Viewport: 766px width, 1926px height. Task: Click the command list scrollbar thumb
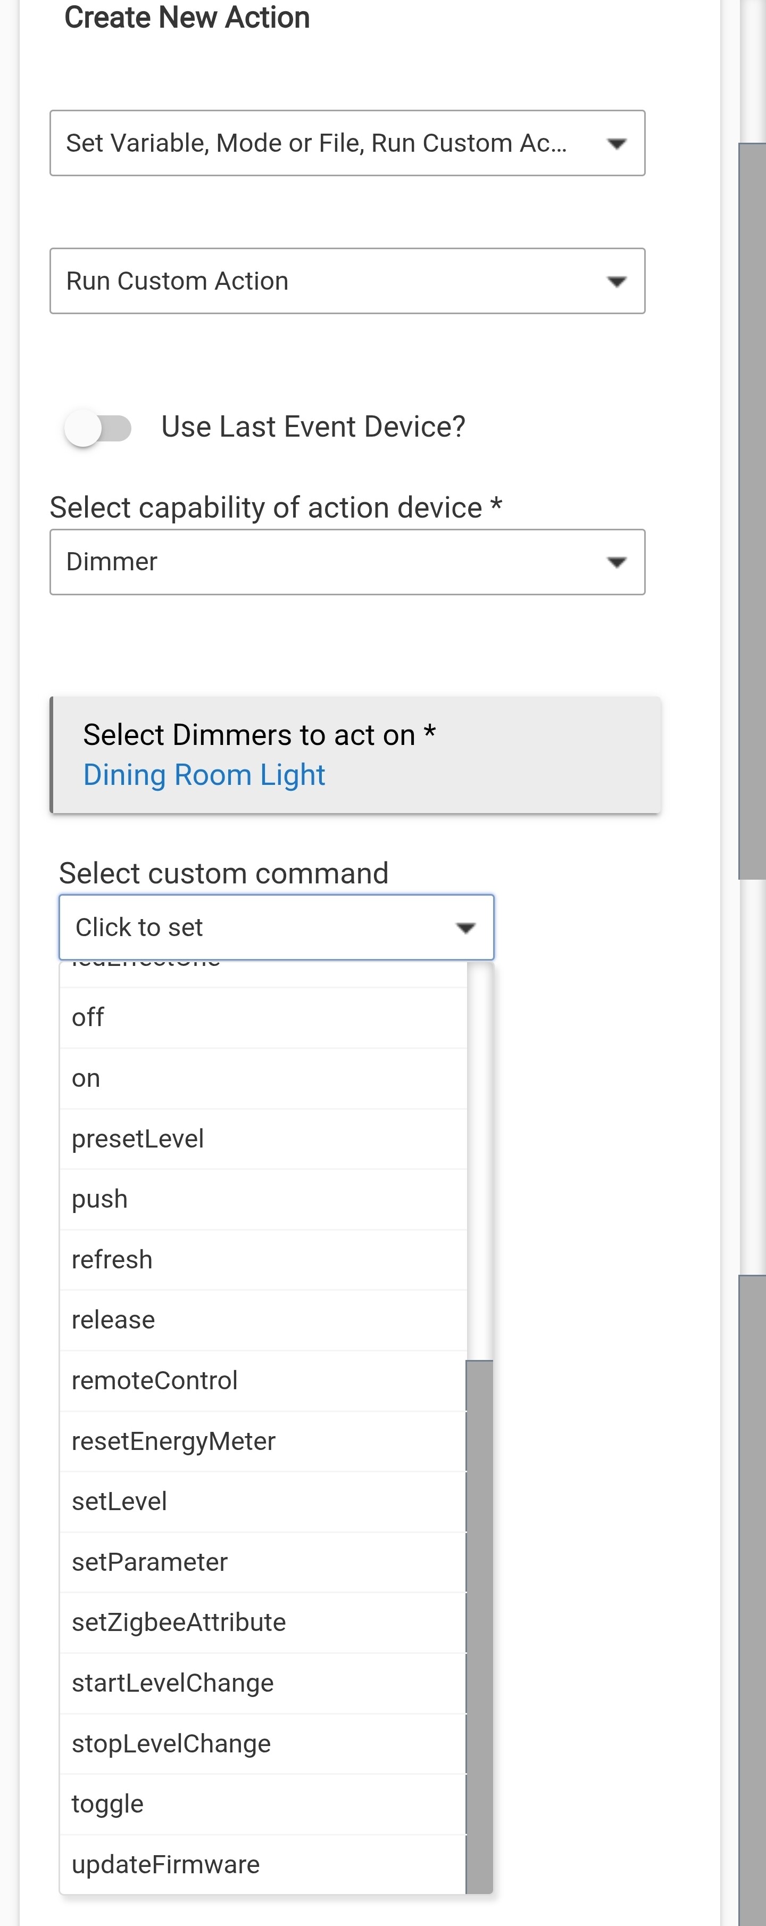pyautogui.click(x=479, y=1622)
